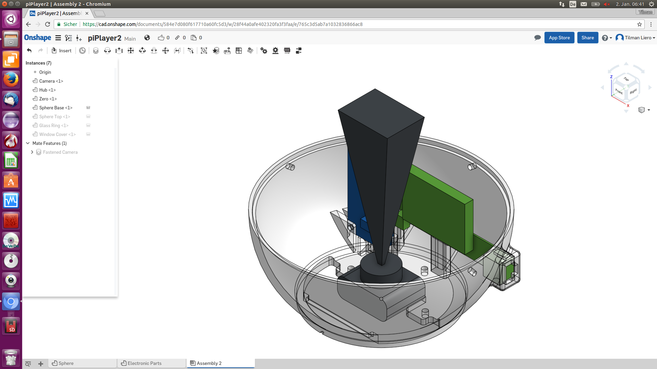Select the Cylindrical mate tool
The image size is (657, 369).
[142, 51]
